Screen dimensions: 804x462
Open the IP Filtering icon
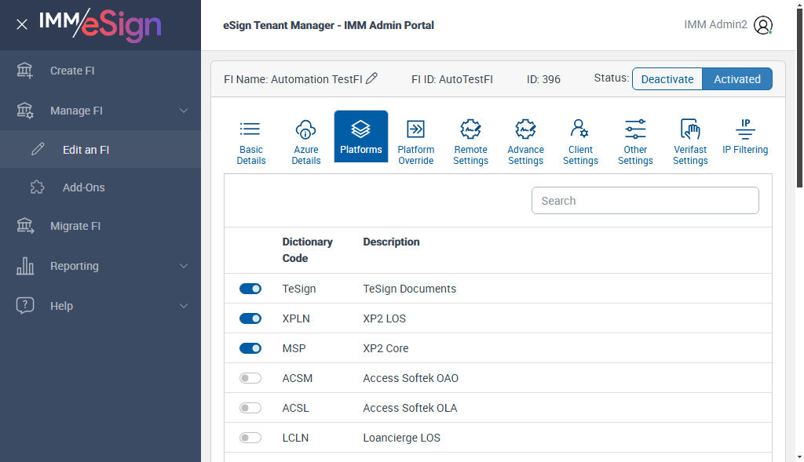click(x=745, y=129)
